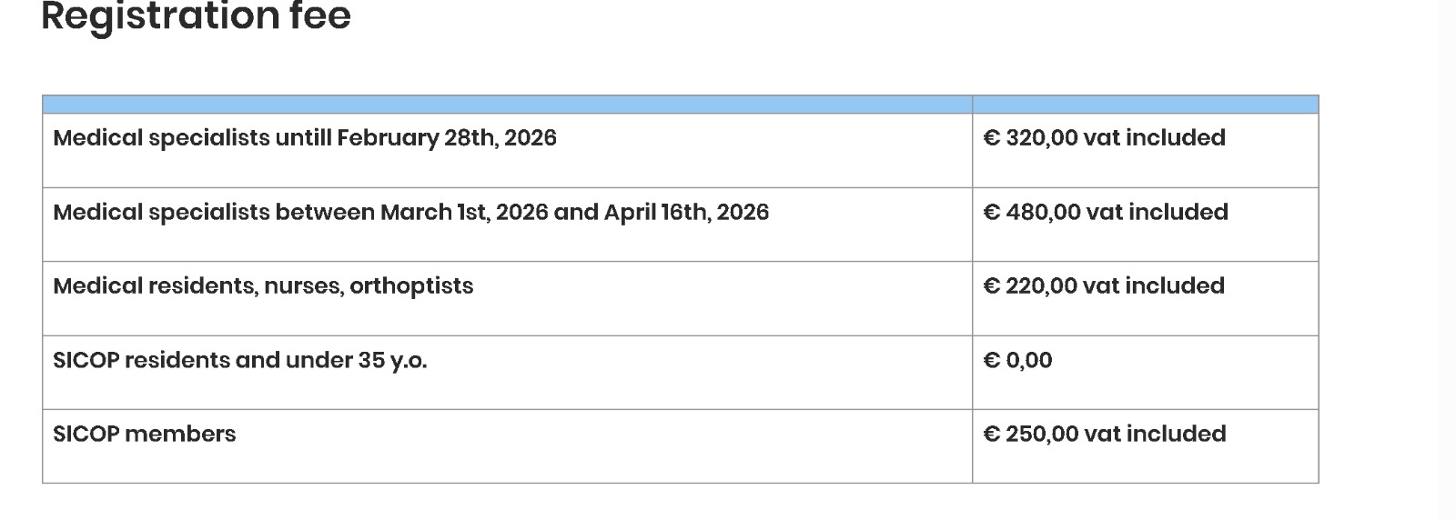Screen dimensions: 1456x520
Task: Select SICOP residents and under 35 y.o. row
Action: pos(239,361)
